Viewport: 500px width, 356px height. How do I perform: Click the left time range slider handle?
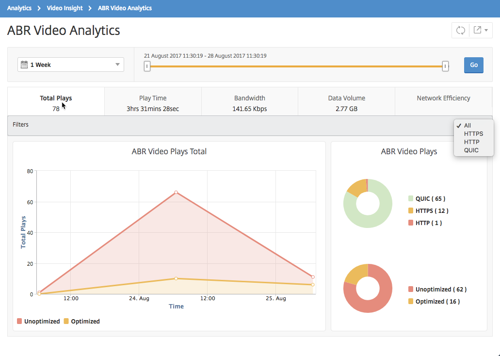click(x=147, y=66)
